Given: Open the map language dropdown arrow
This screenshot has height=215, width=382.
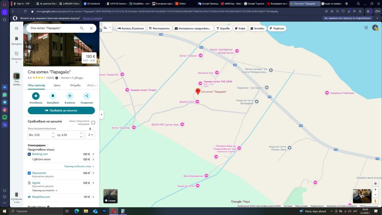Looking at the screenshot, I should pyautogui.click(x=110, y=27).
